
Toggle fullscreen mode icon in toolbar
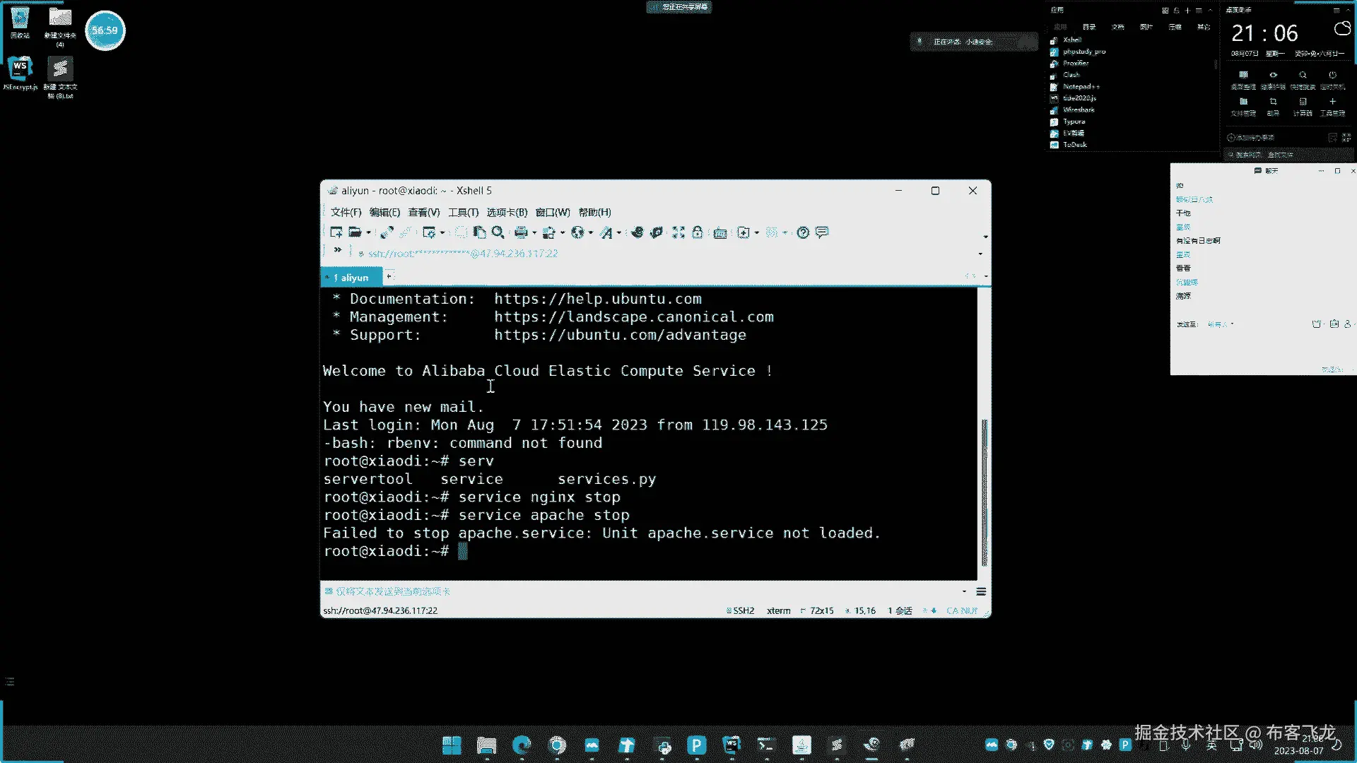[x=678, y=232]
